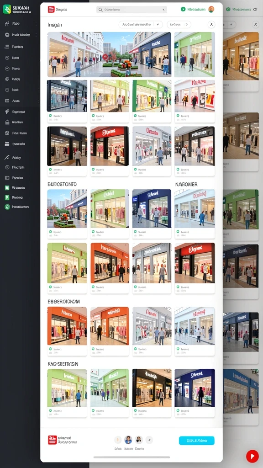Image resolution: width=263 pixels, height=468 pixels.
Task: Click the BUFIOSTONTO section heading
Action: pos(62,185)
